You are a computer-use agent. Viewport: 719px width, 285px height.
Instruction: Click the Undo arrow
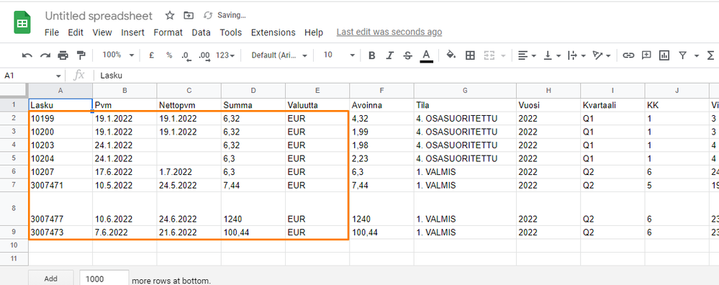point(27,55)
